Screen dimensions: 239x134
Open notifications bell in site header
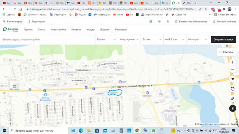[168, 22]
